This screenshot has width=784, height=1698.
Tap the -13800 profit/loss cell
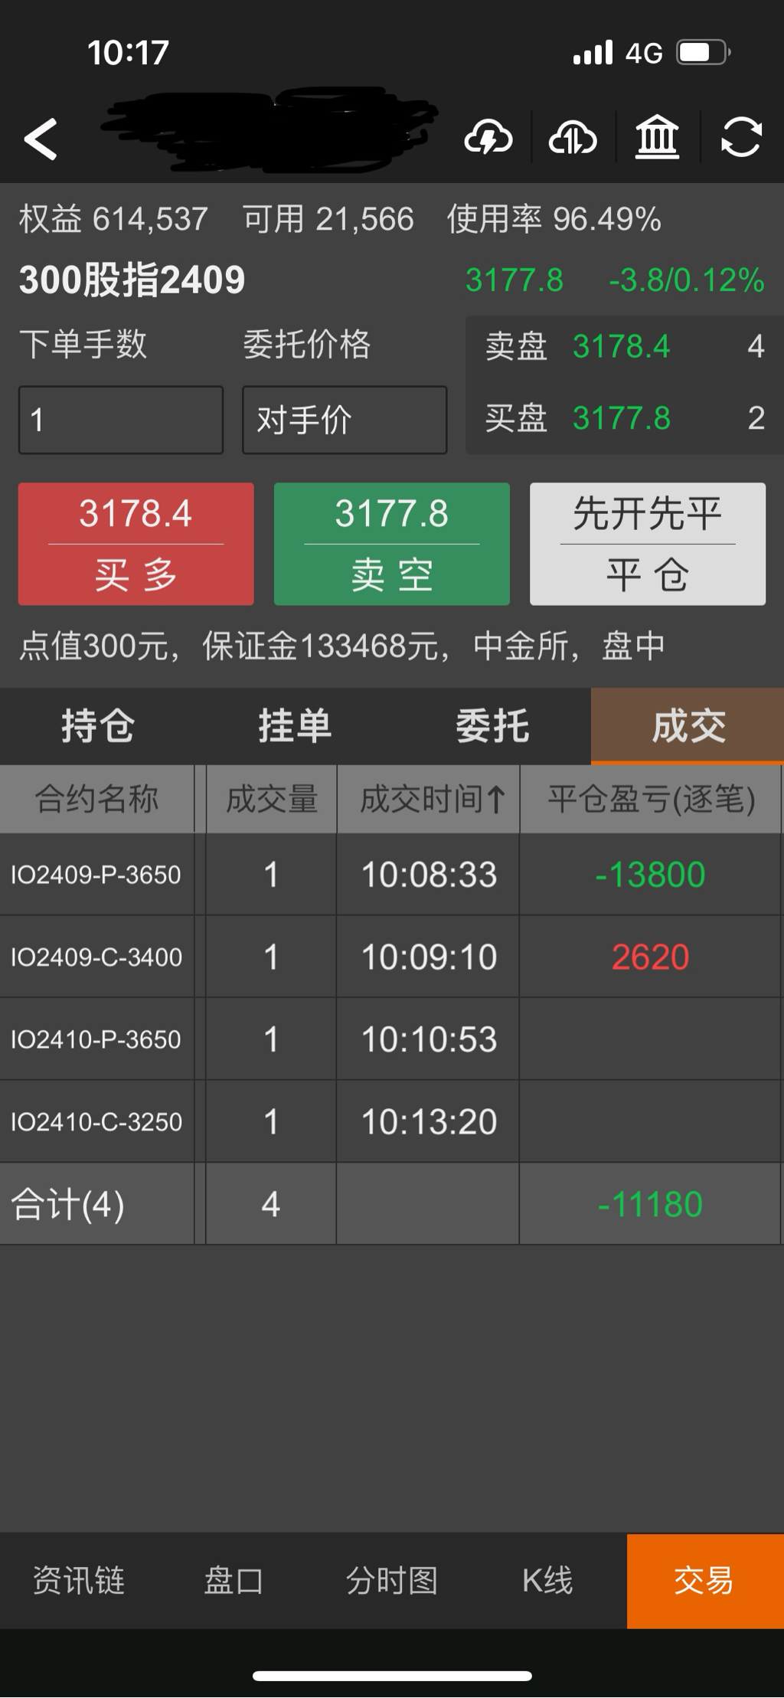(650, 874)
